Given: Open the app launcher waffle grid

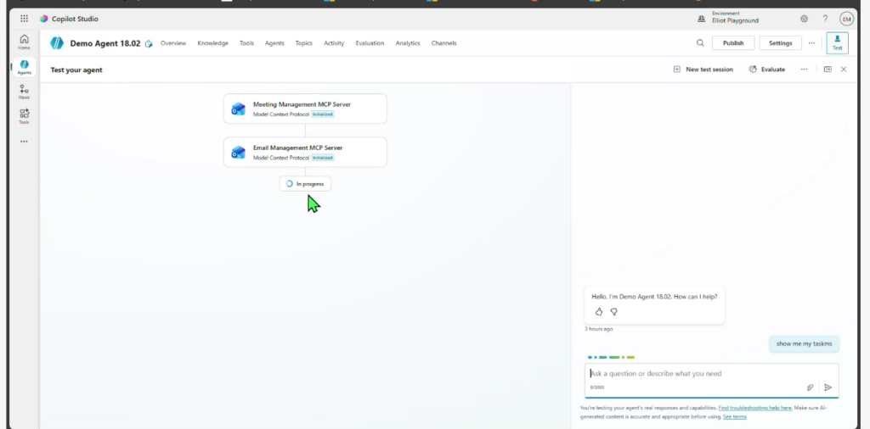Looking at the screenshot, I should (24, 19).
